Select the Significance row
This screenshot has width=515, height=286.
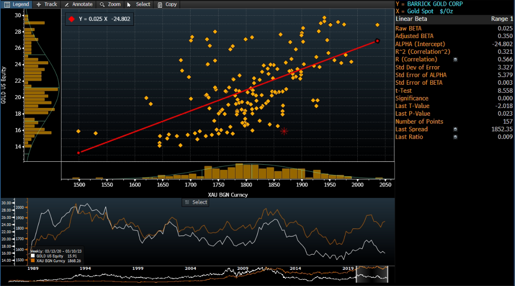coord(454,98)
